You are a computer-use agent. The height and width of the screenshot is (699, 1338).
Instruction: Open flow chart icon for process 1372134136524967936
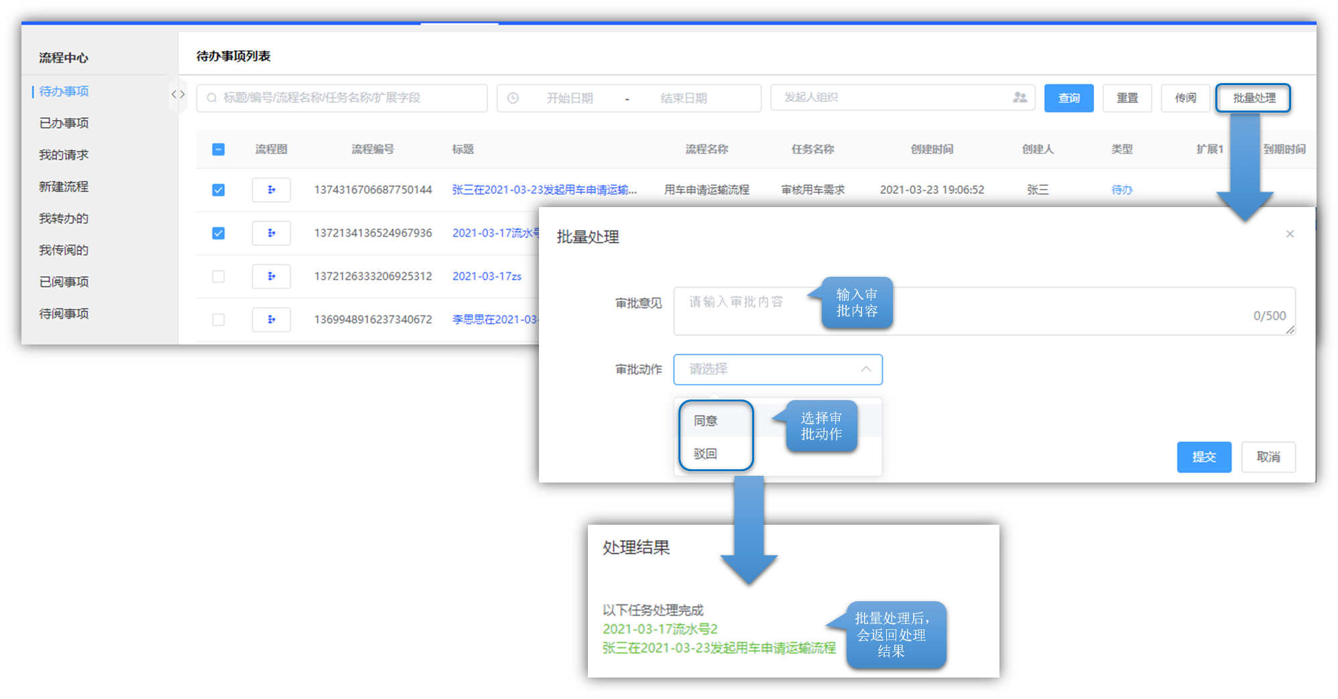click(271, 233)
